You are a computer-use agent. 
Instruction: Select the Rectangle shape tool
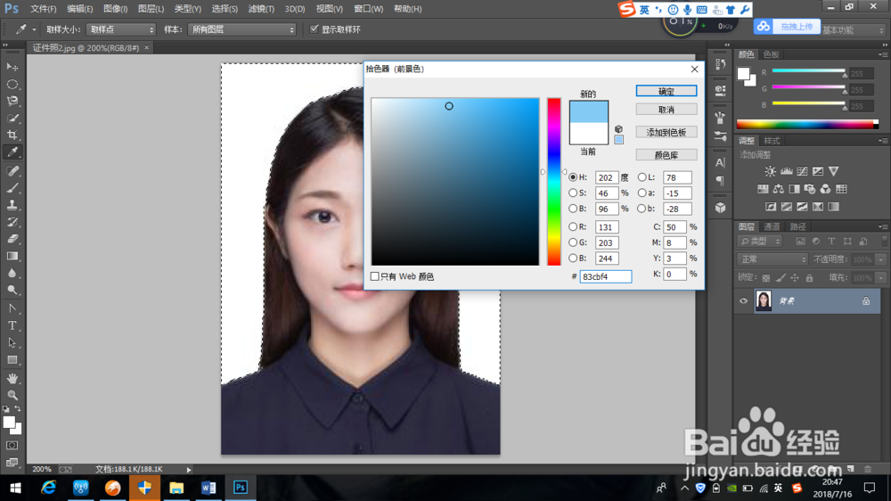pos(12,360)
